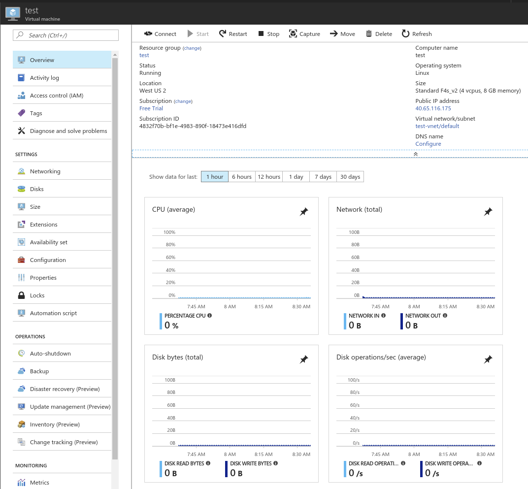Show data for the last 6 hours
This screenshot has height=489, width=528.
click(x=242, y=176)
